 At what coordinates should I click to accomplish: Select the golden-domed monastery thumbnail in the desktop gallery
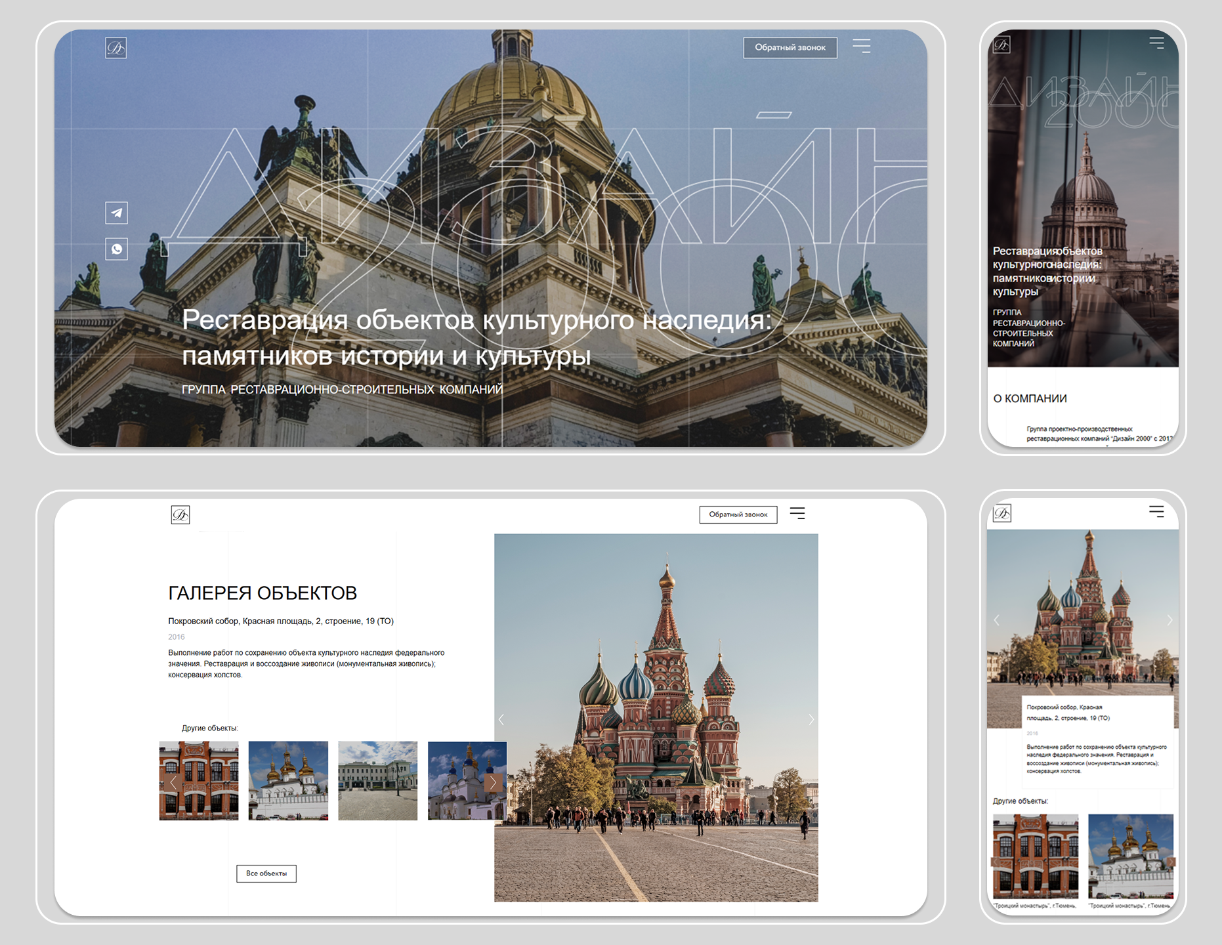(288, 781)
